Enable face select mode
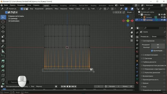This screenshot has width=167, height=94. (x=27, y=9)
